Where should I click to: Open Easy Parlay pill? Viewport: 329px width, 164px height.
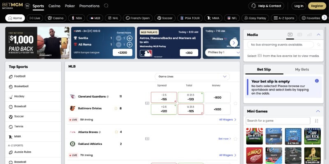point(255,18)
